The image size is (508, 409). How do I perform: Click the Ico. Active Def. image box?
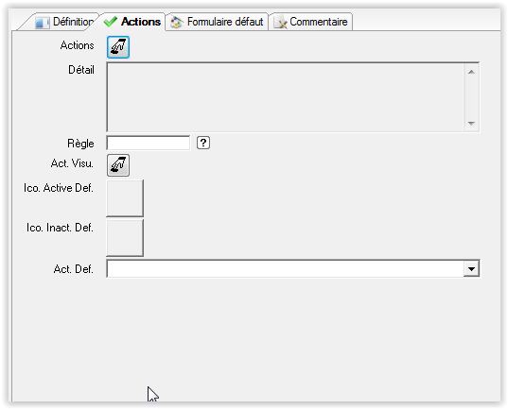pos(125,198)
